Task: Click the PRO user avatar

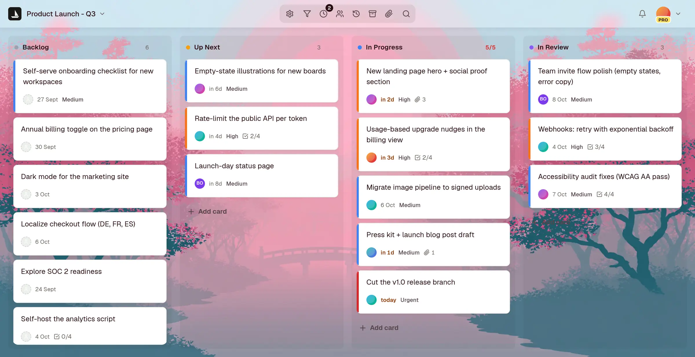Action: click(663, 14)
